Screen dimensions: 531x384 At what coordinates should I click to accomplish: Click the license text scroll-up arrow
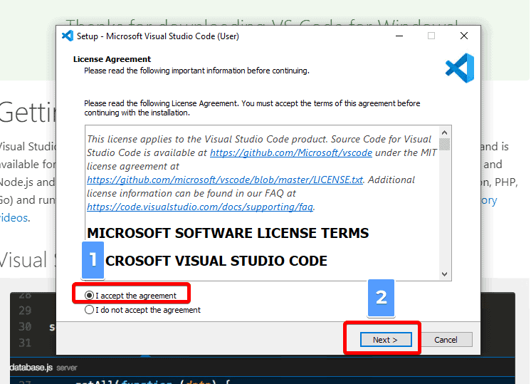pos(445,133)
